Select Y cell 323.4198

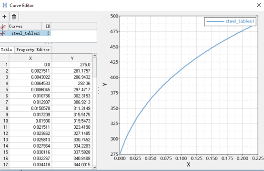(x=72, y=127)
